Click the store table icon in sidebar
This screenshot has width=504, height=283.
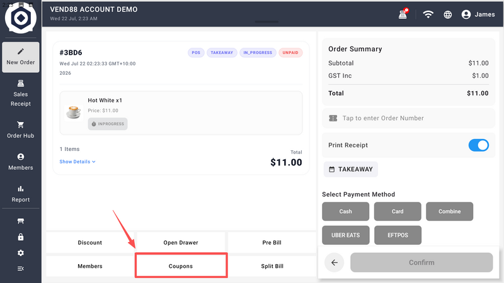tap(21, 221)
